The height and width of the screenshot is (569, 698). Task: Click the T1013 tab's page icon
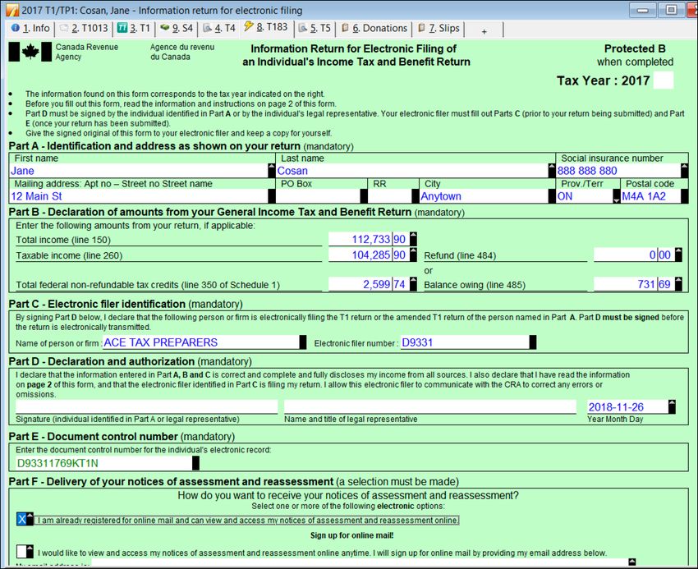click(x=64, y=28)
